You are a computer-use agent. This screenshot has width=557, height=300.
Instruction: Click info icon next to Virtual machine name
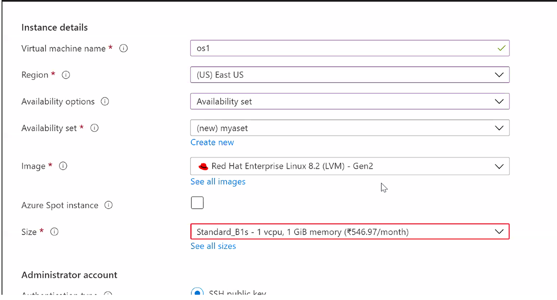pyautogui.click(x=124, y=48)
